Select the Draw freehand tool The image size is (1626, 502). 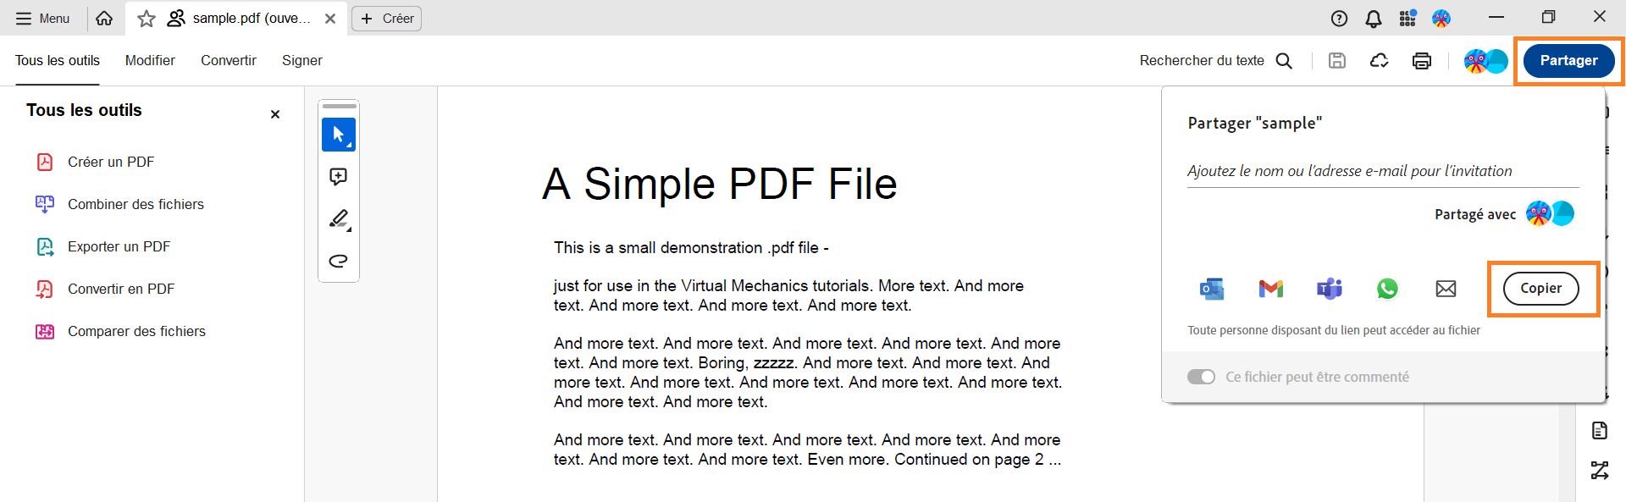338,261
